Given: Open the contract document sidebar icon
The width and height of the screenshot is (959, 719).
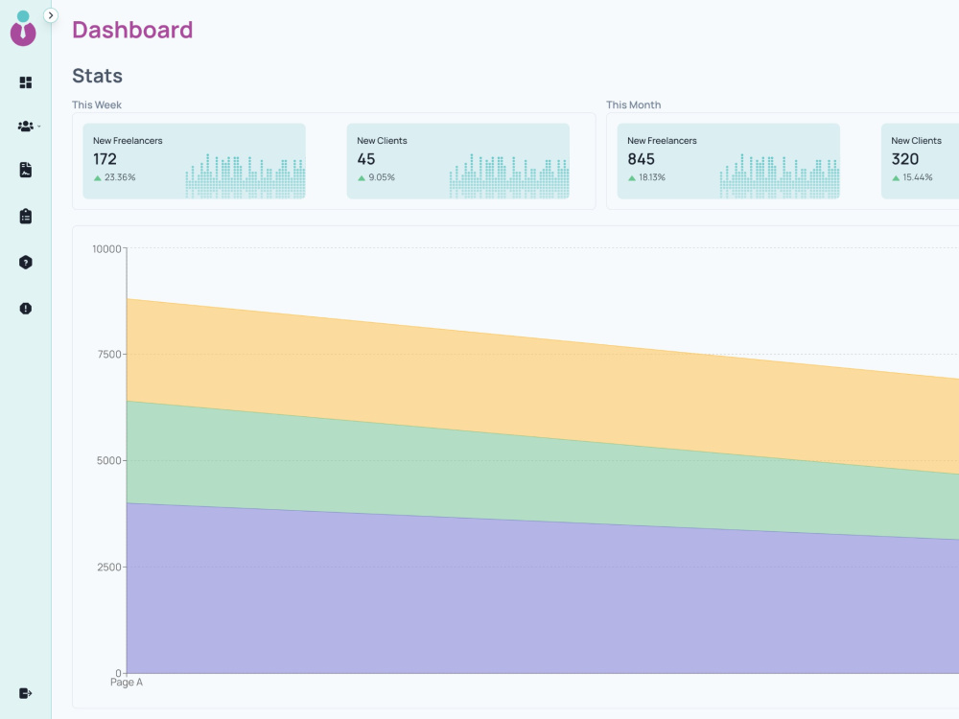Looking at the screenshot, I should (x=26, y=170).
